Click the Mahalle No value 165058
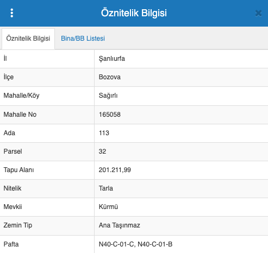Screen dimensions: 268x253 tap(110, 115)
